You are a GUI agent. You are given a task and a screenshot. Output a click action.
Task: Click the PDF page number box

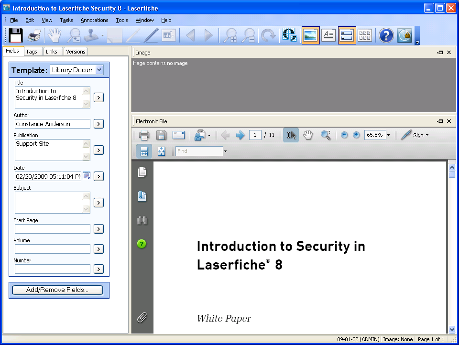pos(255,135)
